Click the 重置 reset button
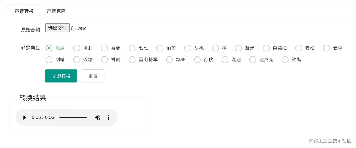This screenshot has height=148, width=356. (x=93, y=76)
